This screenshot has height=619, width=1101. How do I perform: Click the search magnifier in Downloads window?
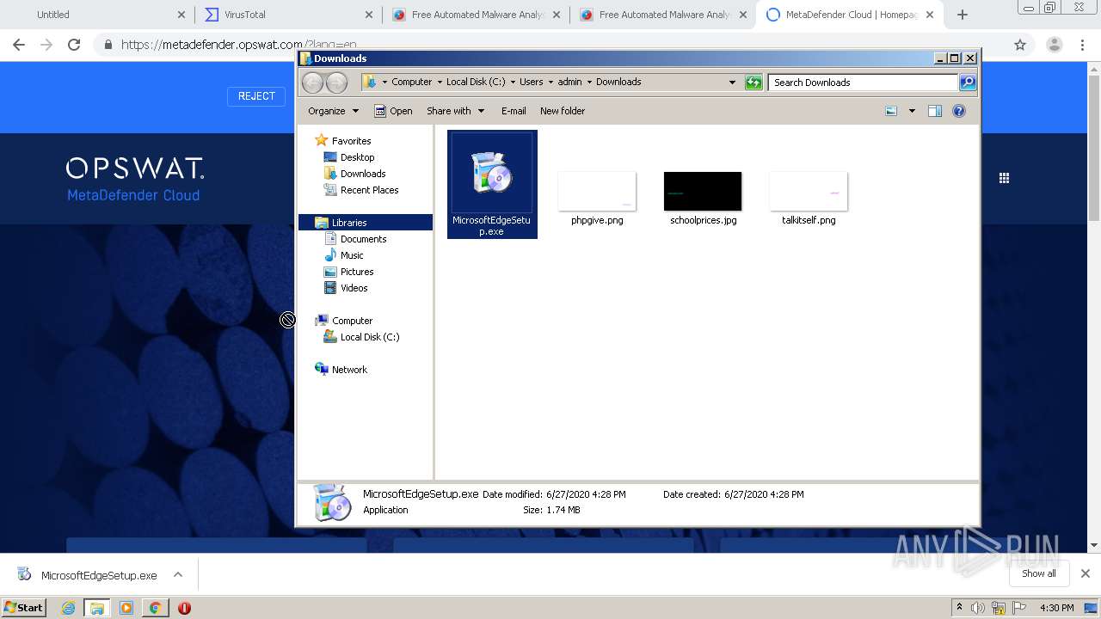pyautogui.click(x=968, y=83)
